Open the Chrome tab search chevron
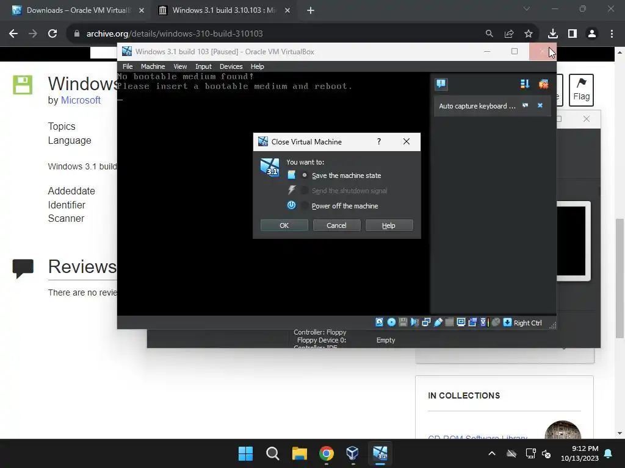The height and width of the screenshot is (468, 625). coord(527,9)
